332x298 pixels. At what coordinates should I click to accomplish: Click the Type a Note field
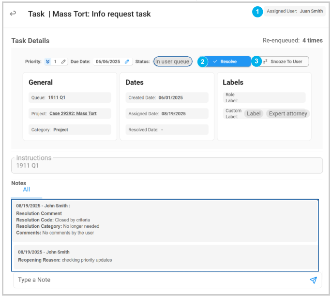tap(160, 280)
